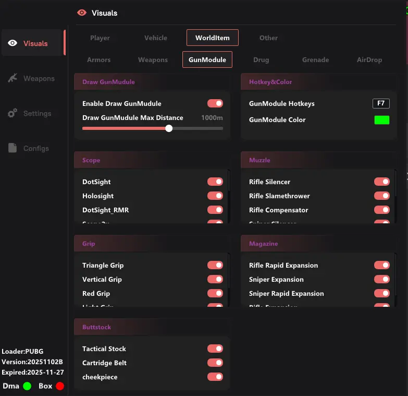Click the Visuals eye icon in sidebar
The height and width of the screenshot is (396, 408).
(13, 43)
